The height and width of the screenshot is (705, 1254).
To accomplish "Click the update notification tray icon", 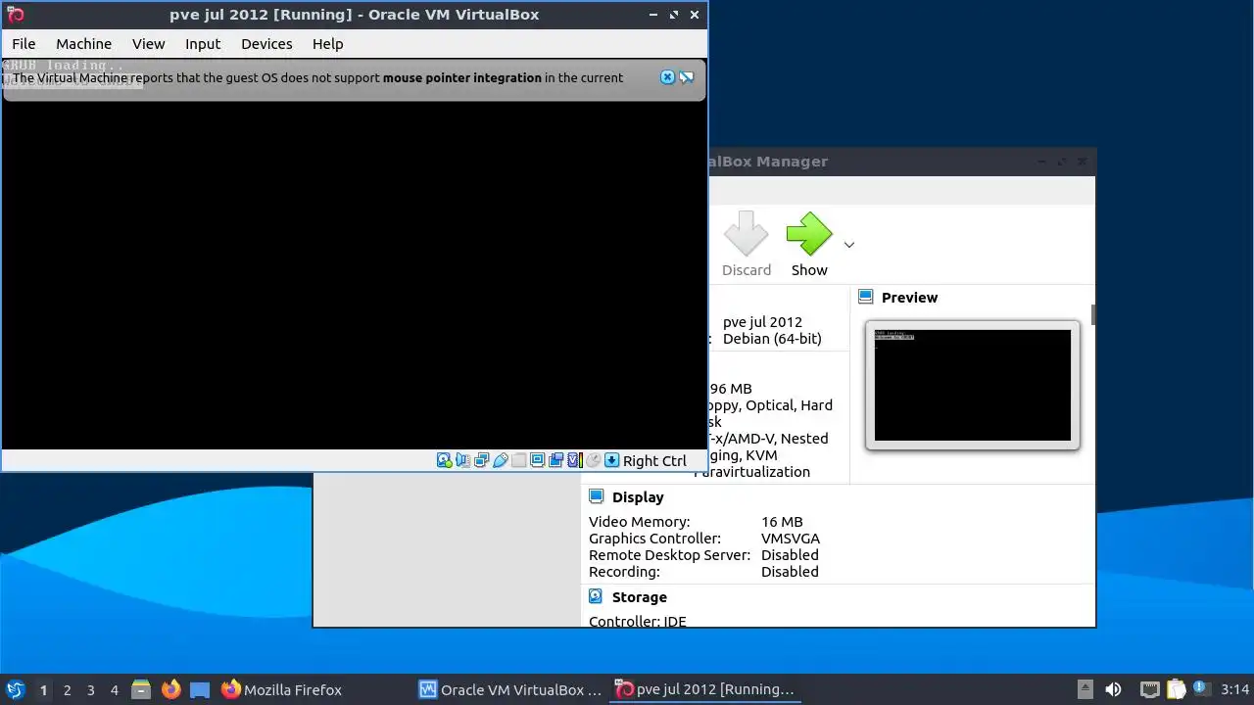I will click(1201, 689).
